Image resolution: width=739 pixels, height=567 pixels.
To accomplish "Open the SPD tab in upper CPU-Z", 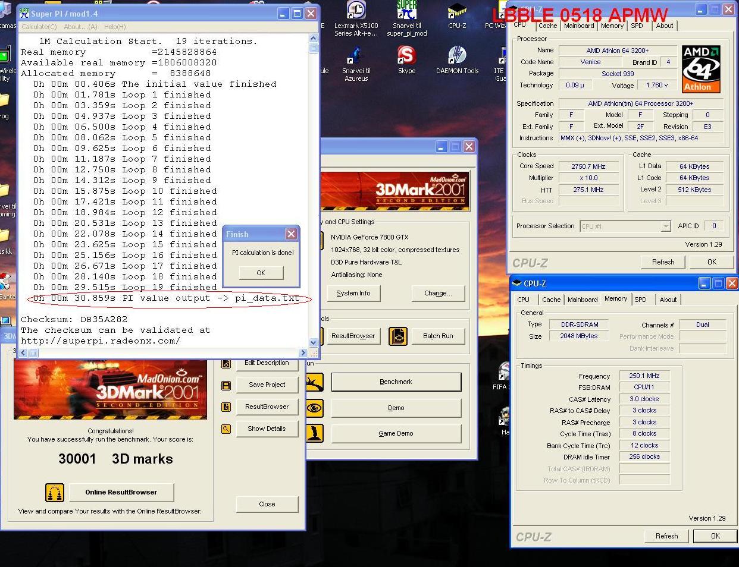I will click(637, 26).
